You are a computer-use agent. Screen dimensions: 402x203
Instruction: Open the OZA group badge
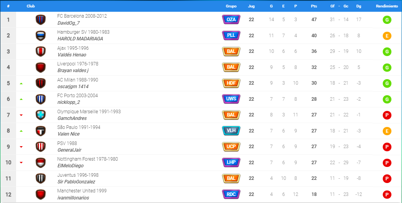231,20
